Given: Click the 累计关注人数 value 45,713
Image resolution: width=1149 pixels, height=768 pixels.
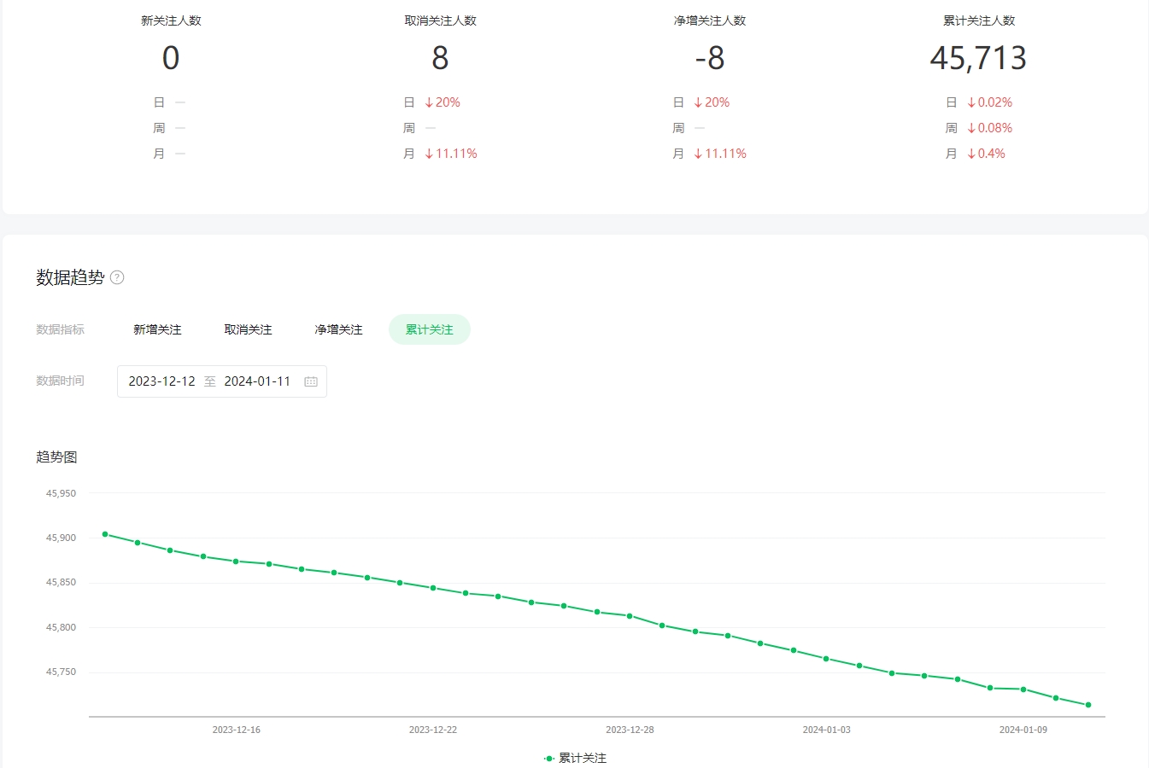Looking at the screenshot, I should pyautogui.click(x=978, y=58).
